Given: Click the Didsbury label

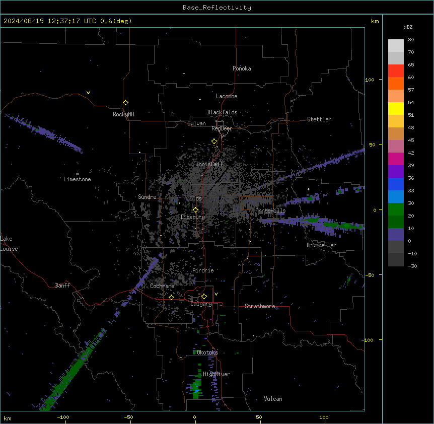Looking at the screenshot, I should click(x=193, y=217).
